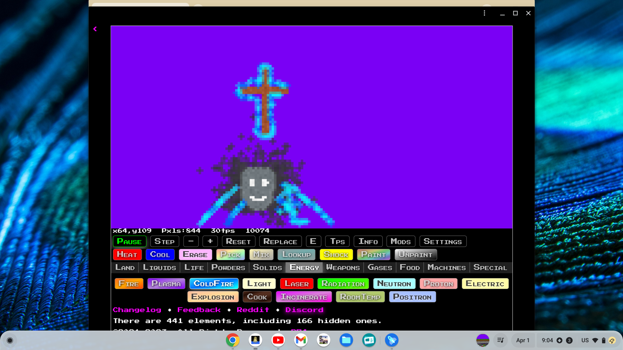Screen dimensions: 623x350
Task: Activate the Erase tool
Action: pos(195,254)
